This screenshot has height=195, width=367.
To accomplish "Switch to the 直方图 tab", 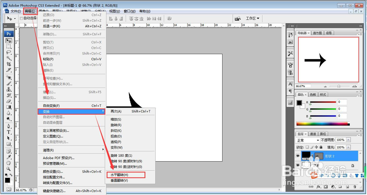I will click(x=317, y=33).
